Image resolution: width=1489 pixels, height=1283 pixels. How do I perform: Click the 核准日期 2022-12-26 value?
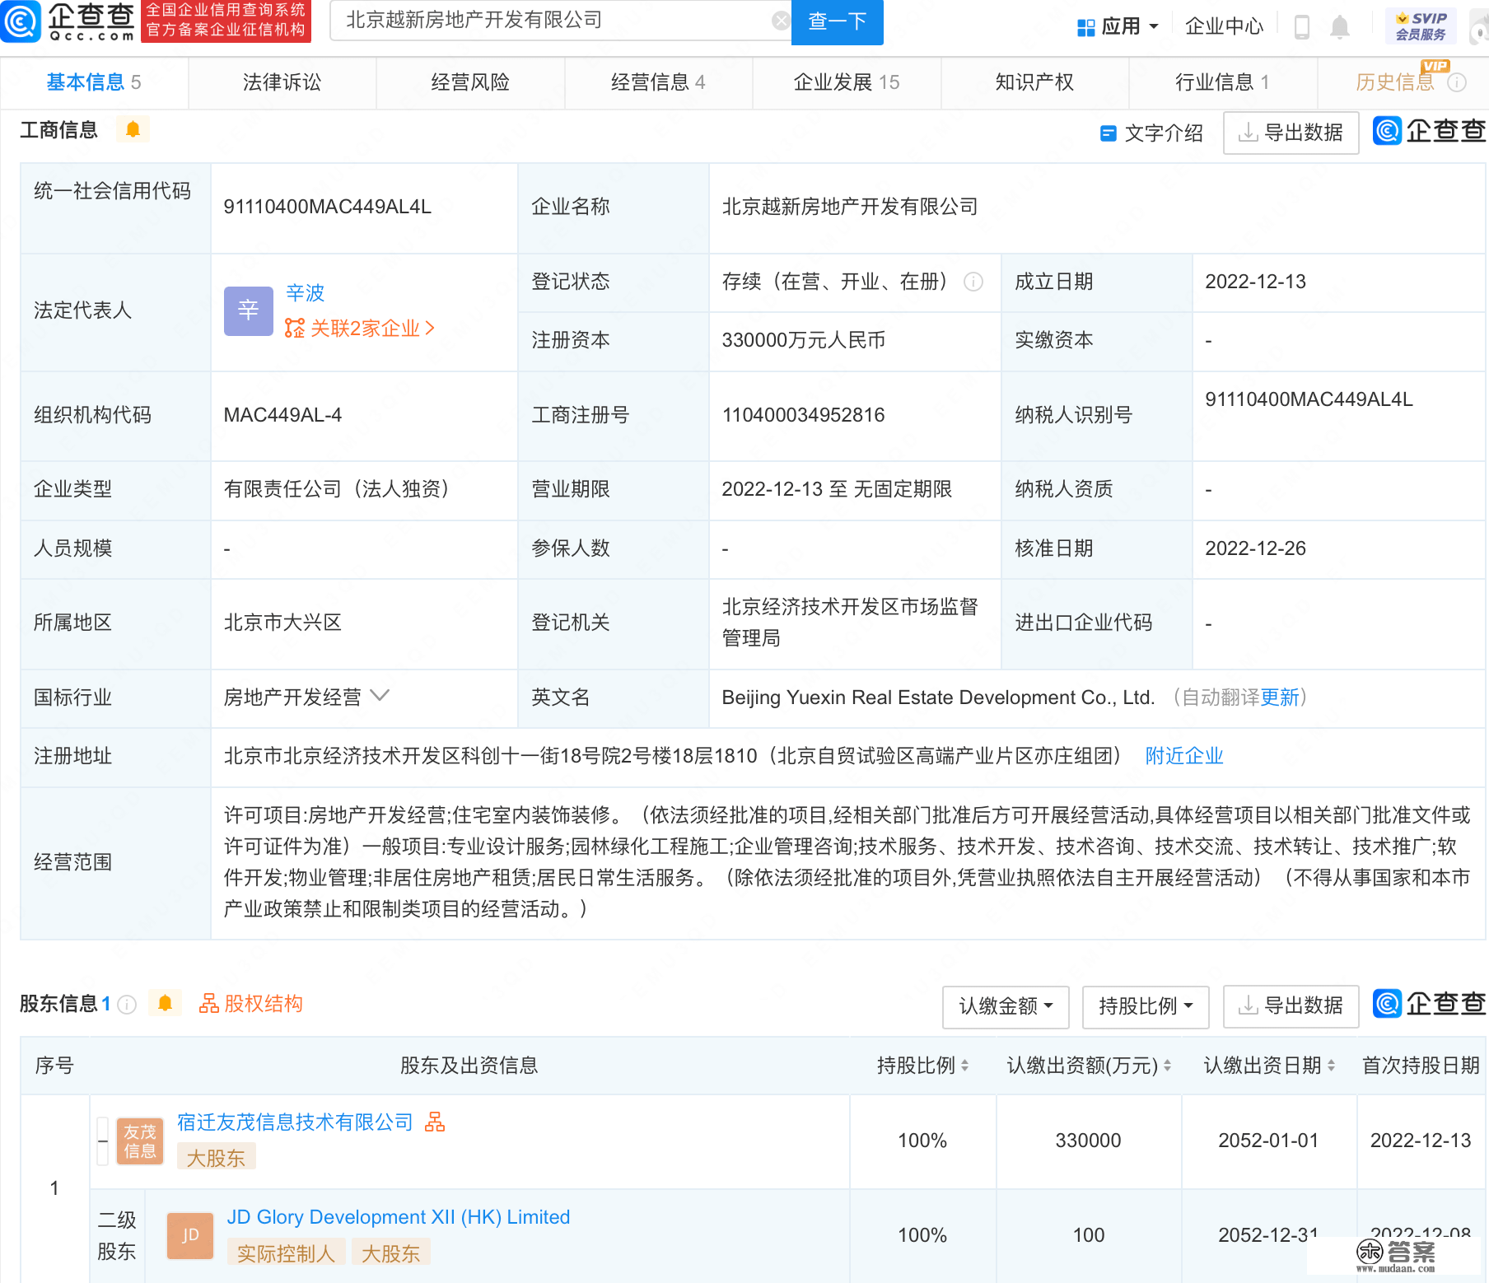(x=1256, y=548)
